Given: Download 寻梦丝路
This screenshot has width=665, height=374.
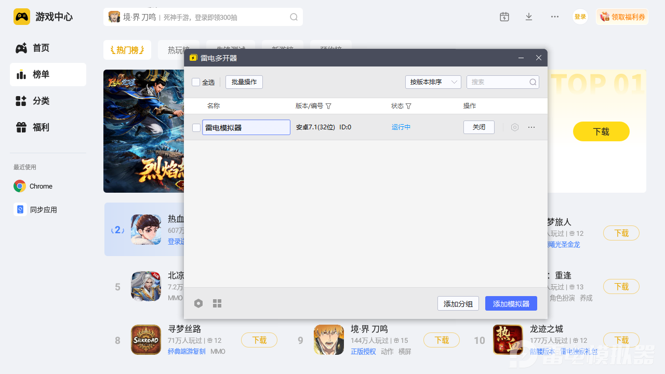Looking at the screenshot, I should point(259,340).
